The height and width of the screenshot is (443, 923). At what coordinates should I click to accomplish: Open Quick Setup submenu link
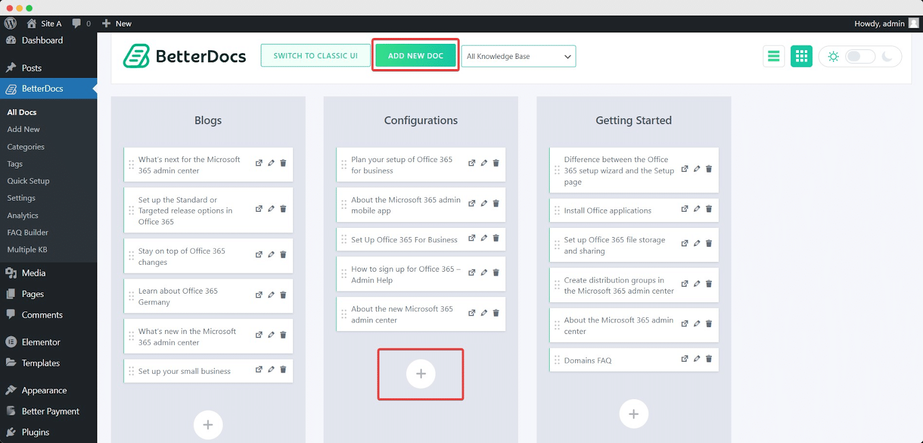tap(28, 181)
